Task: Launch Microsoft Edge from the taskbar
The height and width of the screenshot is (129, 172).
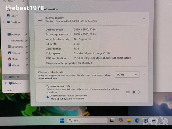Action: coord(137,120)
